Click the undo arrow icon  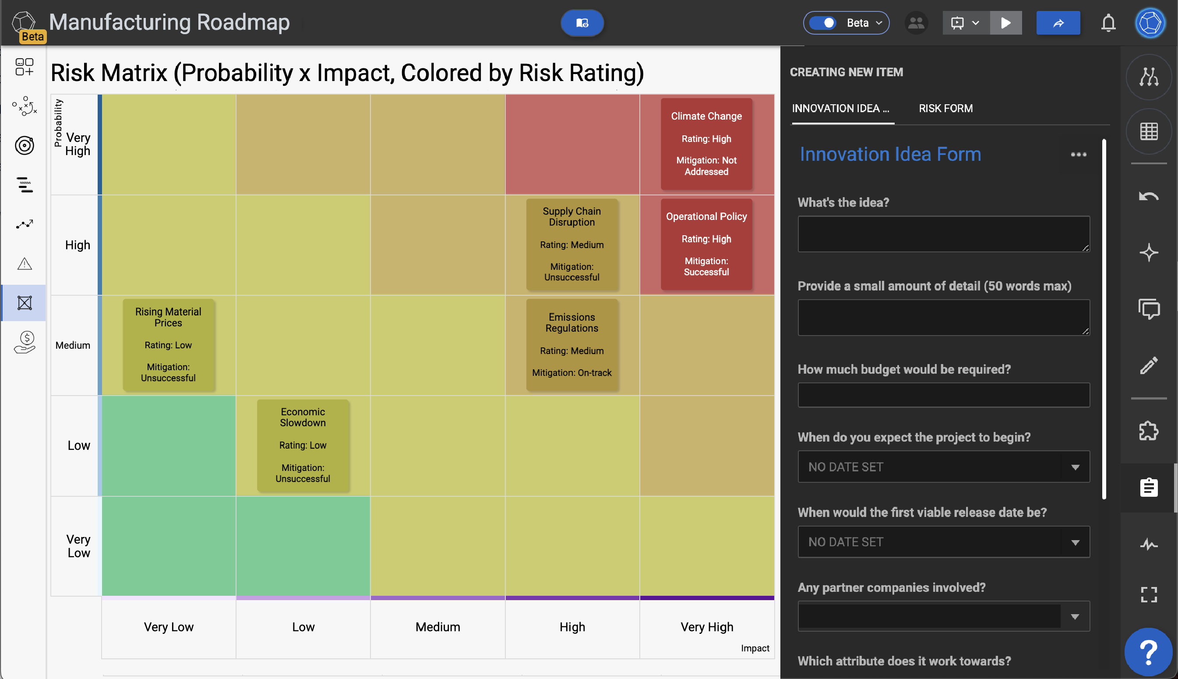1149,196
